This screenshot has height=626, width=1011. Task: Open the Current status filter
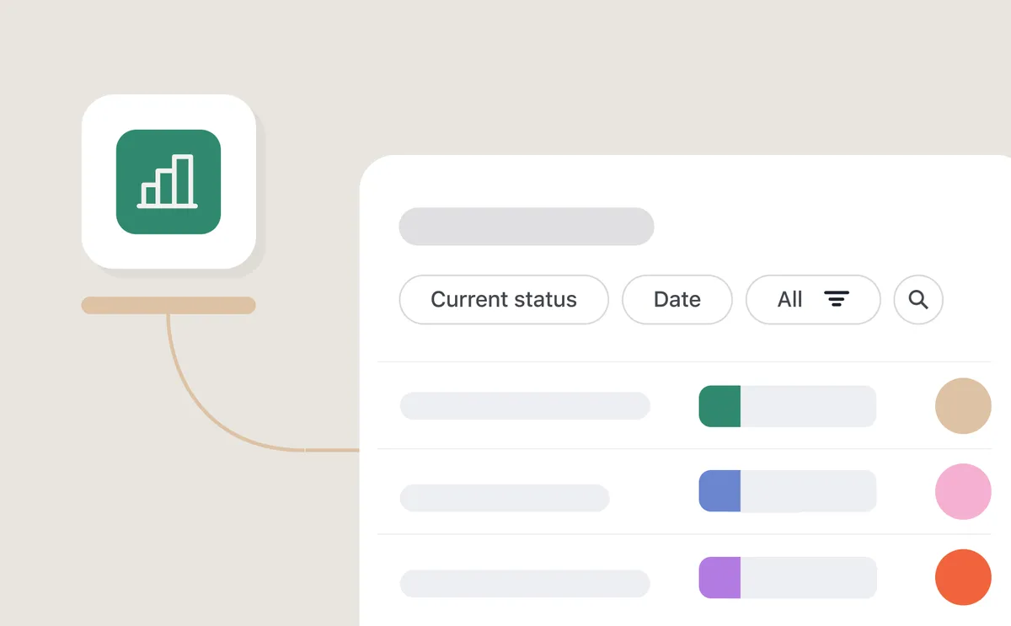pyautogui.click(x=504, y=300)
